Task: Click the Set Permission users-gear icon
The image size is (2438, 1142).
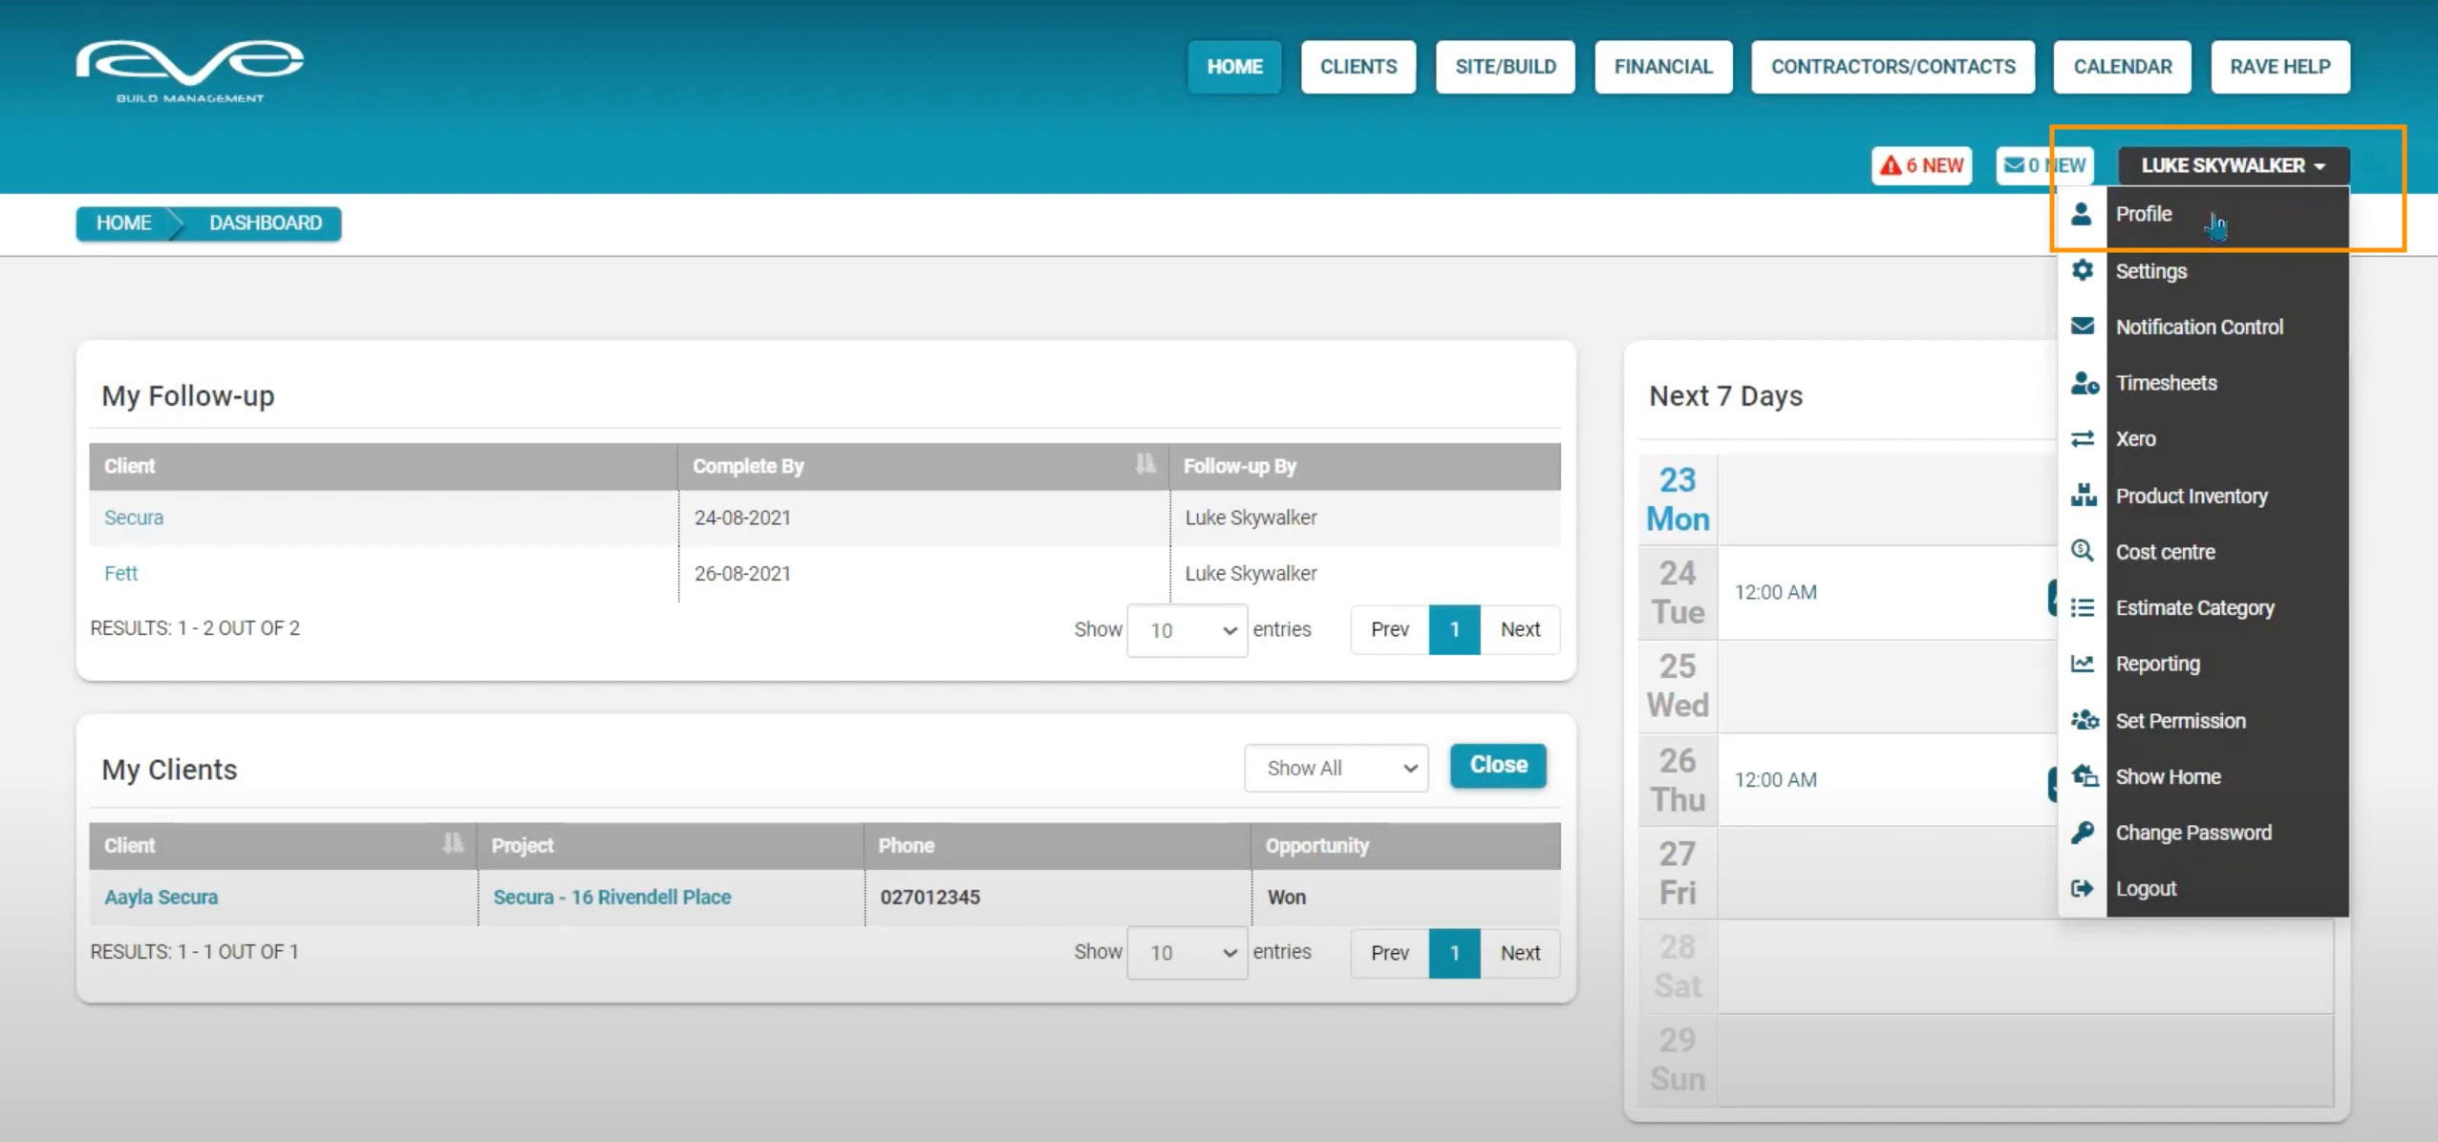Action: pos(2084,721)
